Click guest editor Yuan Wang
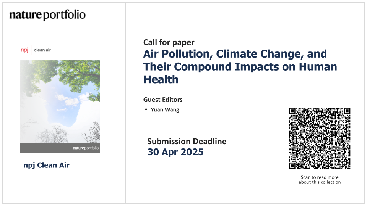This screenshot has width=367, height=206. pos(165,109)
